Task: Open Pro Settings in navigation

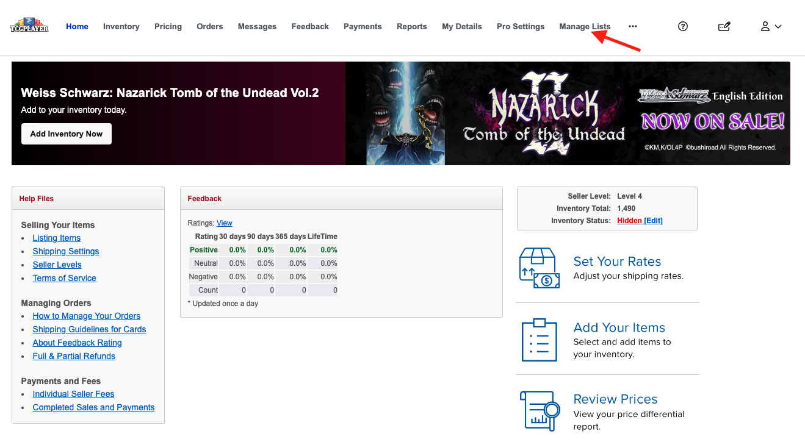Action: [x=521, y=26]
